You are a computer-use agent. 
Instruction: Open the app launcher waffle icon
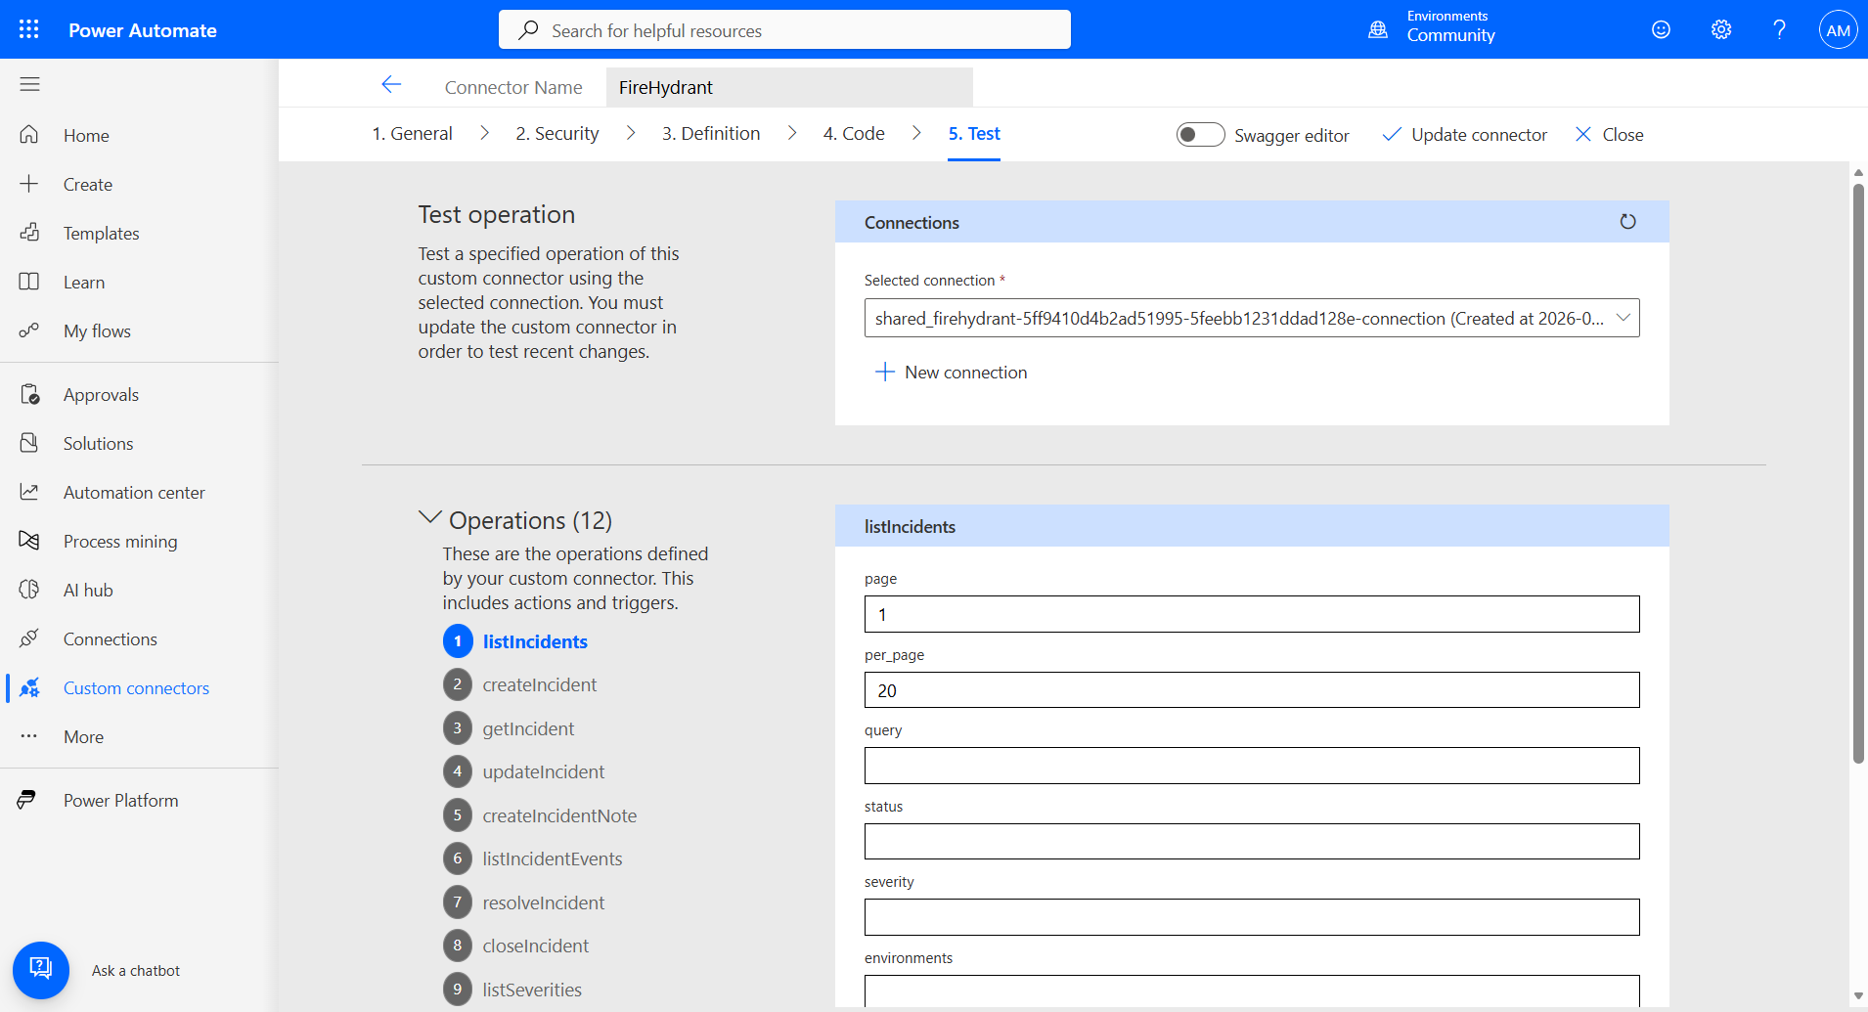tap(29, 29)
